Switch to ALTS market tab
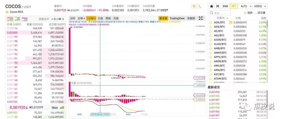The width and height of the screenshot is (284, 119). pyautogui.click(x=244, y=6)
